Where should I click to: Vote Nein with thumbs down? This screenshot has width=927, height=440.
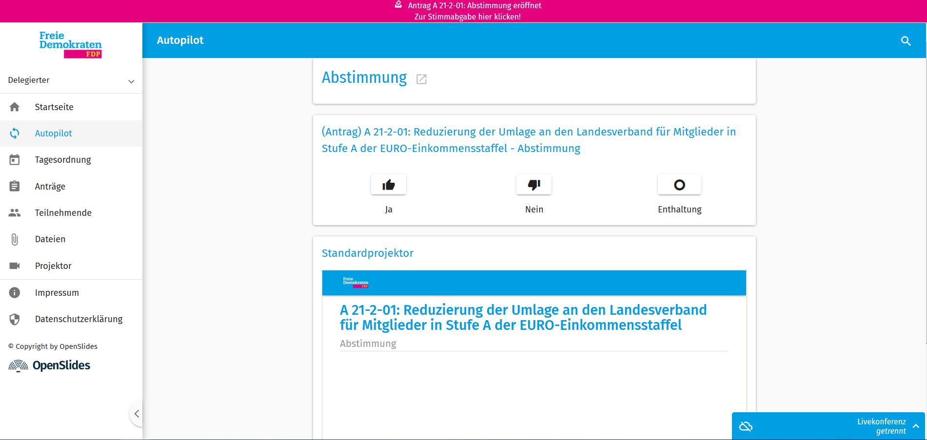coord(534,185)
